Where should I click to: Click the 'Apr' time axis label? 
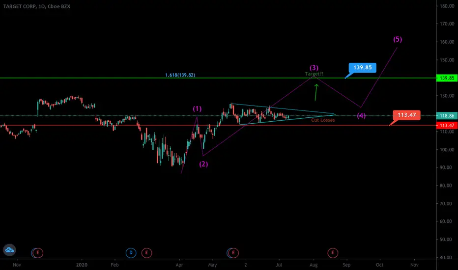[179, 265]
